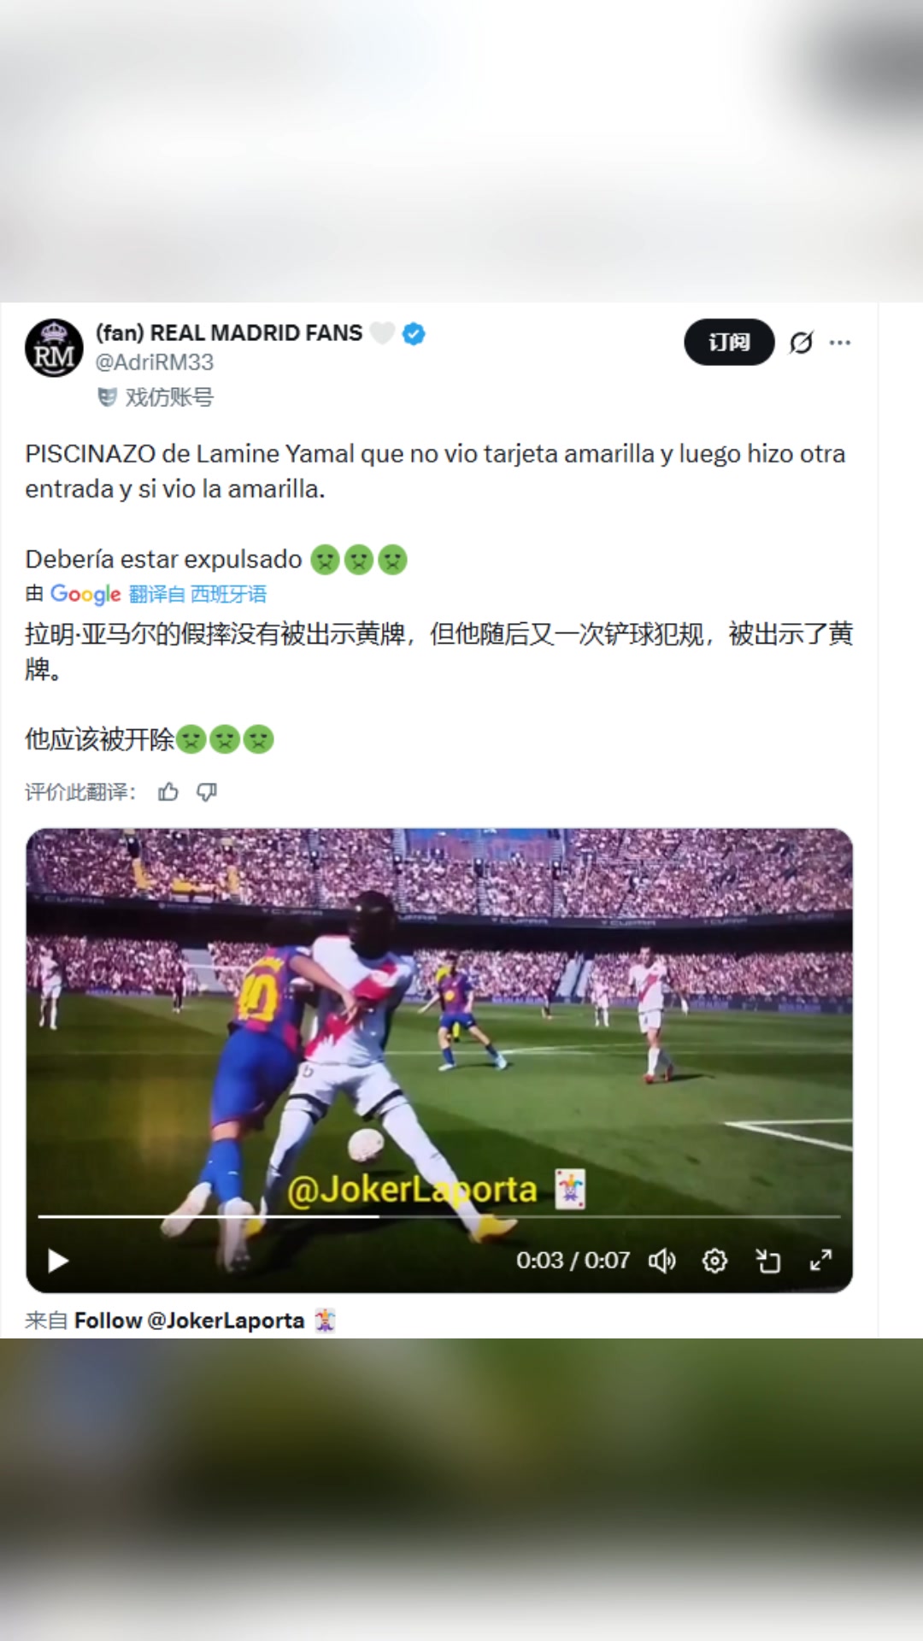Play the video
The height and width of the screenshot is (1641, 923).
pyautogui.click(x=57, y=1261)
